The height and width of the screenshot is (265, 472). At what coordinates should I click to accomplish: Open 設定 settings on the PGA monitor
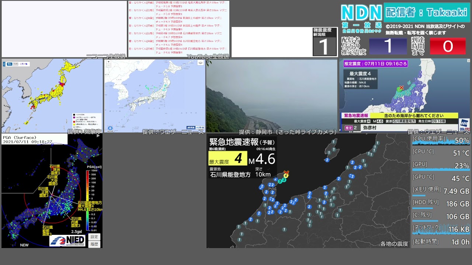[x=94, y=237]
